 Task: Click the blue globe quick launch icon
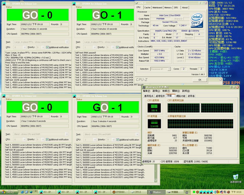tap(31, 192)
